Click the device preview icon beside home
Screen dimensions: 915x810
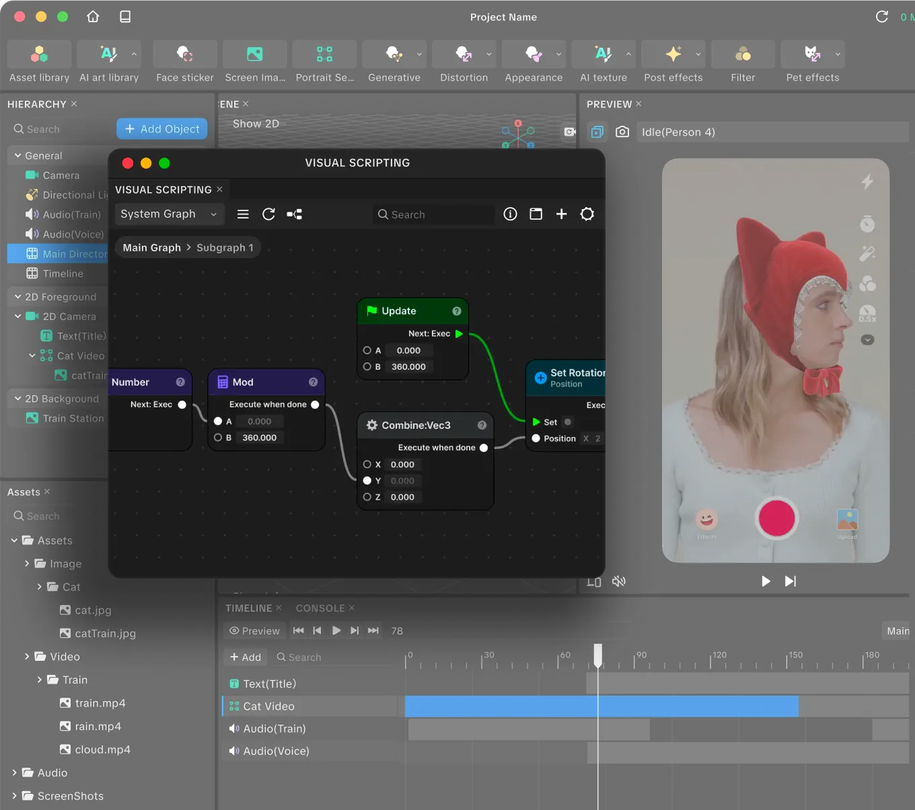[125, 17]
